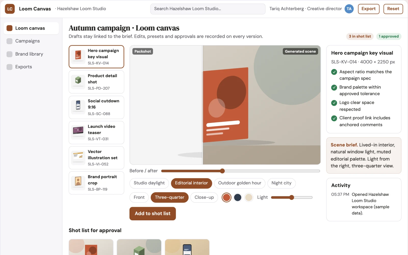Click the Export button
Image resolution: width=408 pixels, height=255 pixels.
[368, 9]
